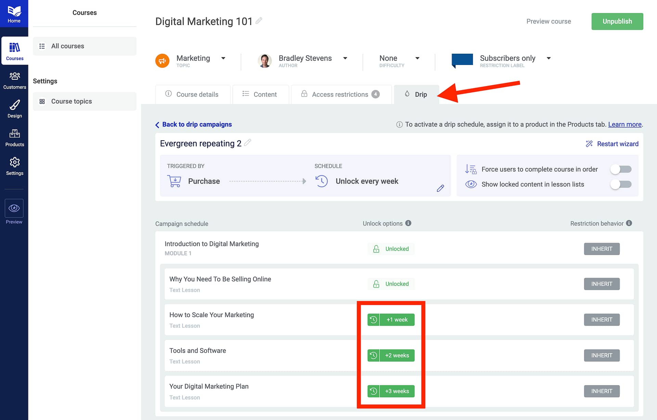Click the Unpublish button
This screenshot has height=420, width=657.
617,21
